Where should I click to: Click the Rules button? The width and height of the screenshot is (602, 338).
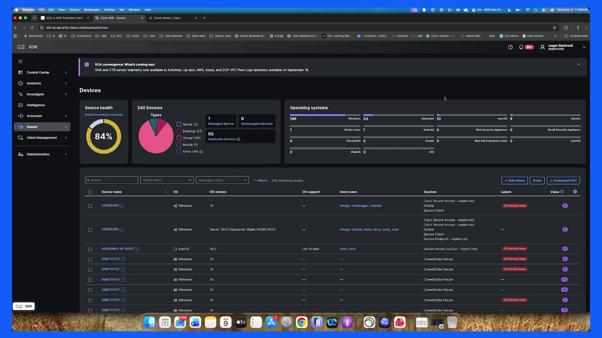point(537,181)
